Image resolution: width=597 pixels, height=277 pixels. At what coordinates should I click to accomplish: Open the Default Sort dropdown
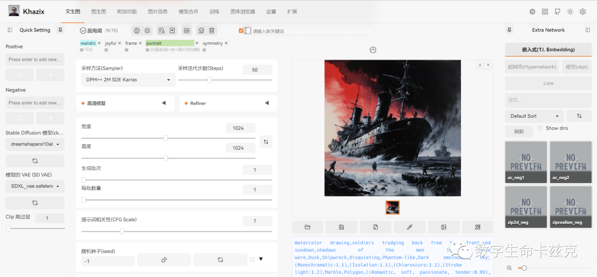(x=534, y=116)
